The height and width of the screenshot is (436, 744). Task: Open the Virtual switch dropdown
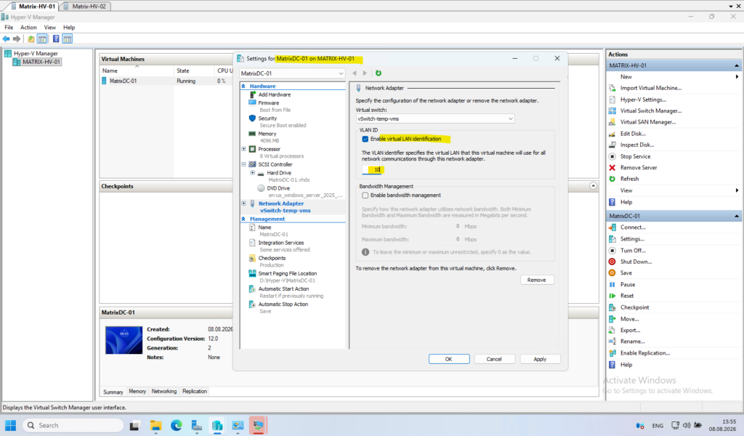coord(435,118)
